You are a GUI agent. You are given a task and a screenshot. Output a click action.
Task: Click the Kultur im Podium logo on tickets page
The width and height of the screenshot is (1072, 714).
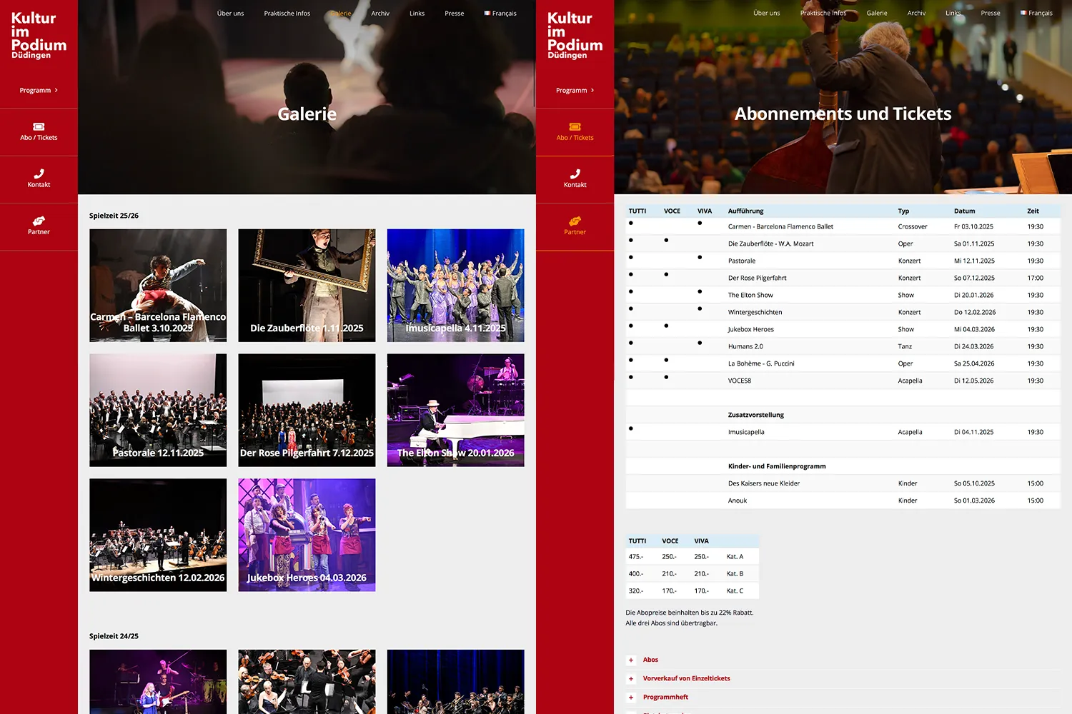(575, 35)
